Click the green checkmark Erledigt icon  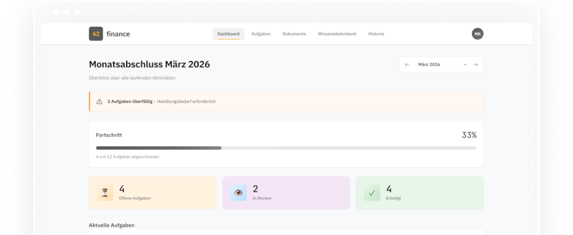coord(372,193)
